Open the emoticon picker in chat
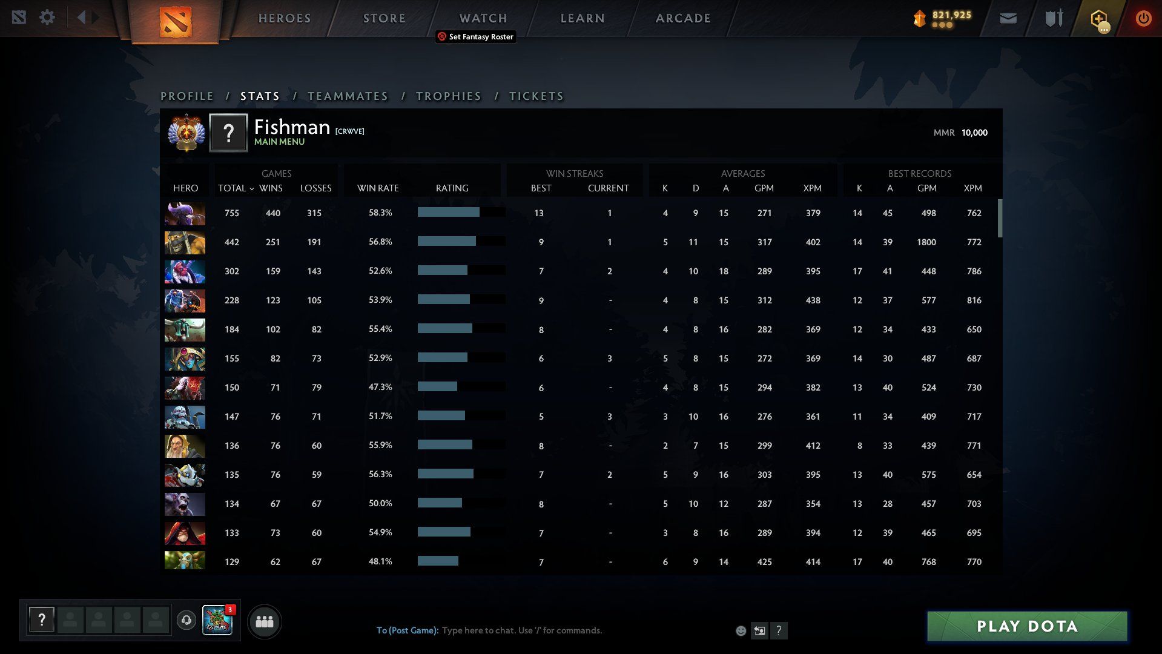 (x=741, y=631)
